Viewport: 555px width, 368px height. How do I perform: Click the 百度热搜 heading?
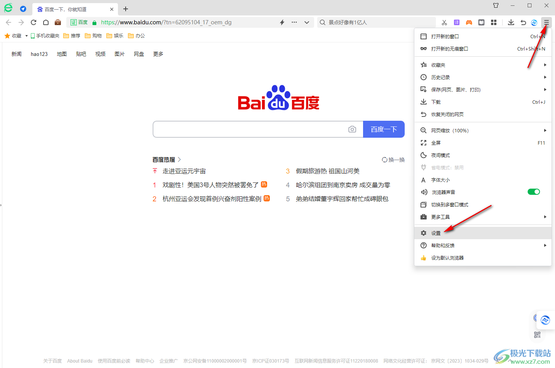[x=164, y=160]
